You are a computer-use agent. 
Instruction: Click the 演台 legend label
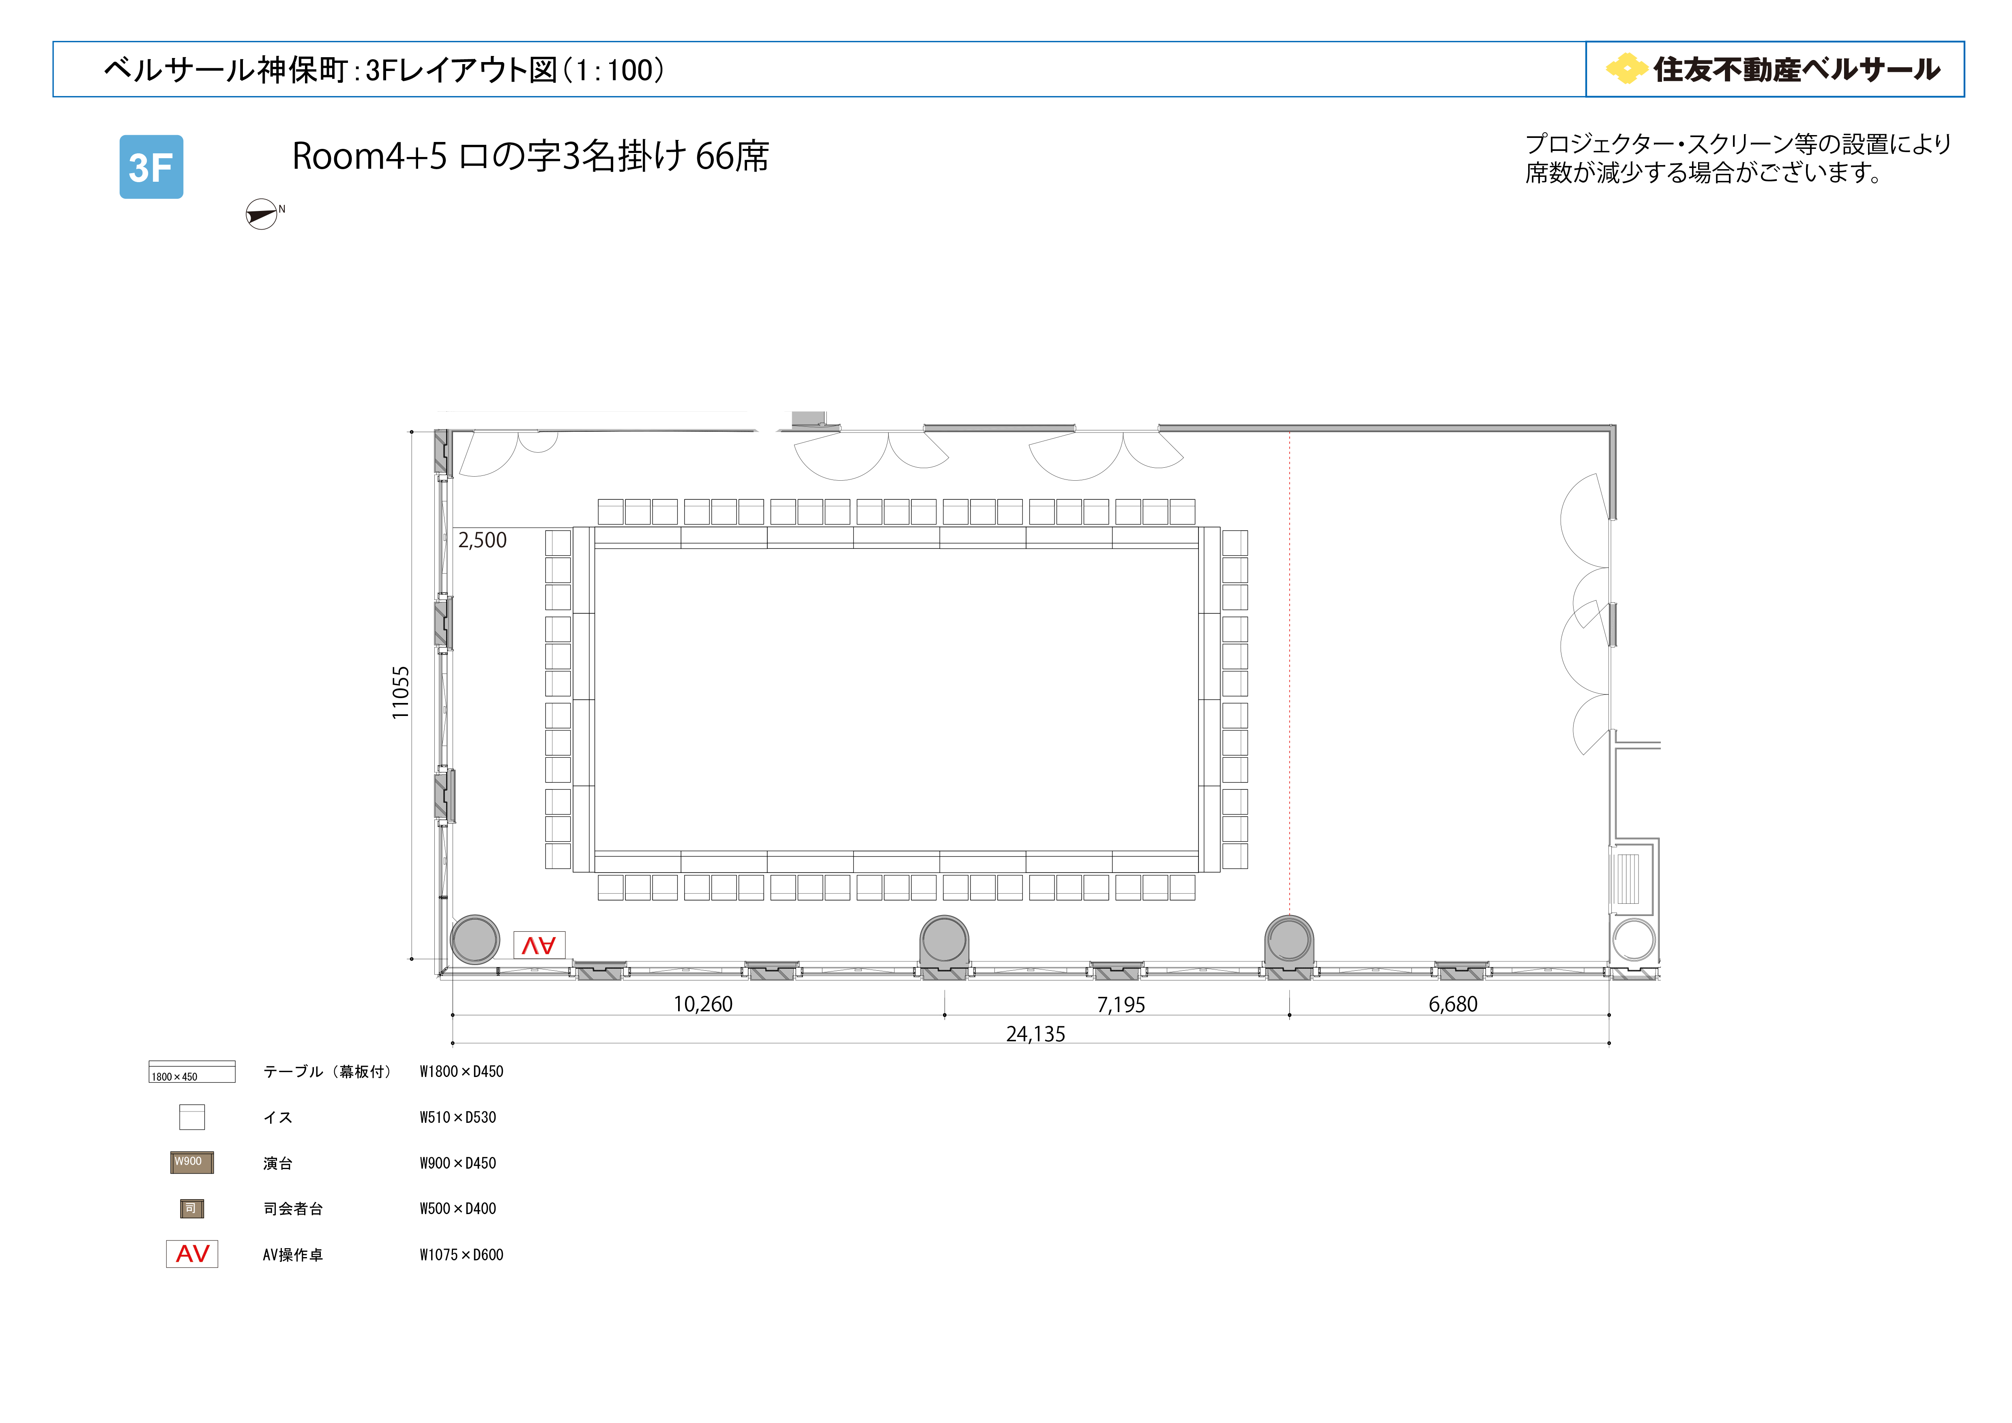click(278, 1164)
